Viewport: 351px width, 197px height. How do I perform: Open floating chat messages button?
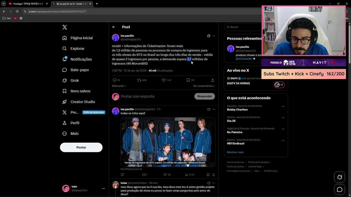pyautogui.click(x=339, y=189)
